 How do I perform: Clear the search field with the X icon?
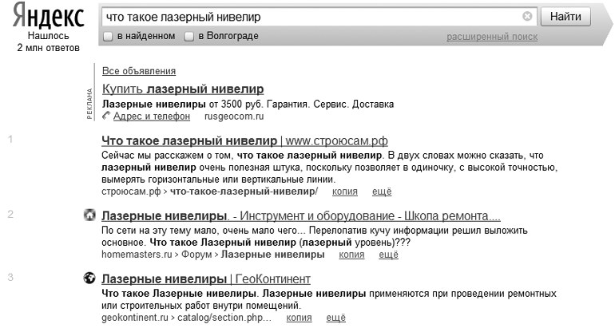[527, 16]
